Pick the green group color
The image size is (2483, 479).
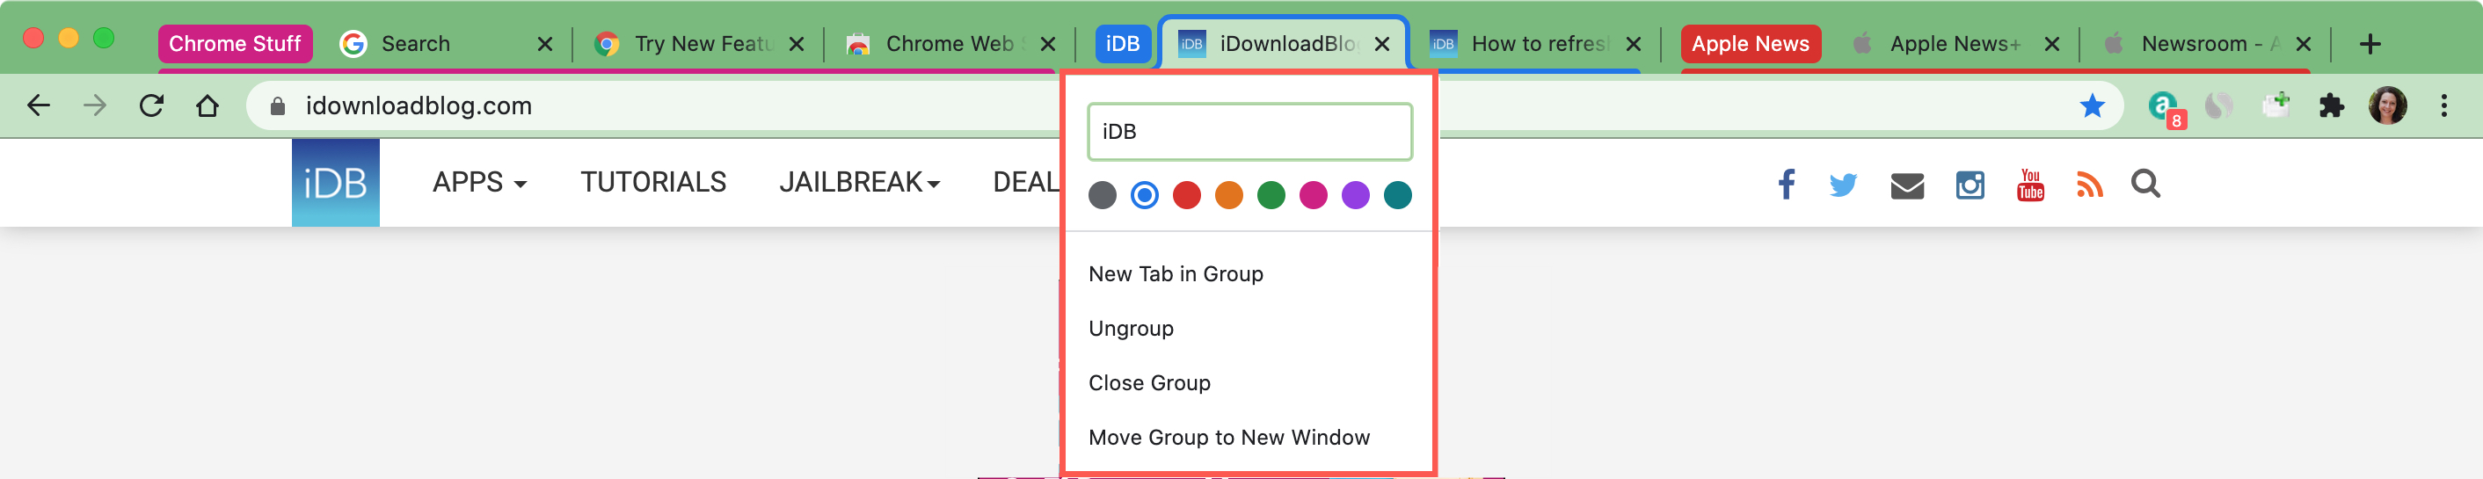click(1271, 196)
